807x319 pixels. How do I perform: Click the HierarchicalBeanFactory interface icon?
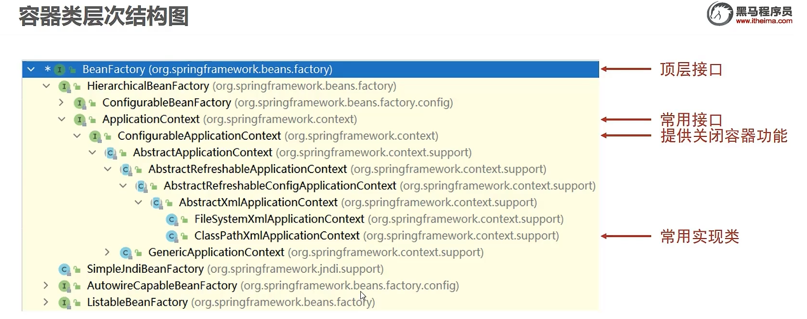click(64, 86)
